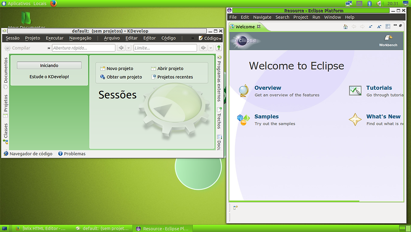Focus the Limite input field
The height and width of the screenshot is (232, 411).
(165, 48)
